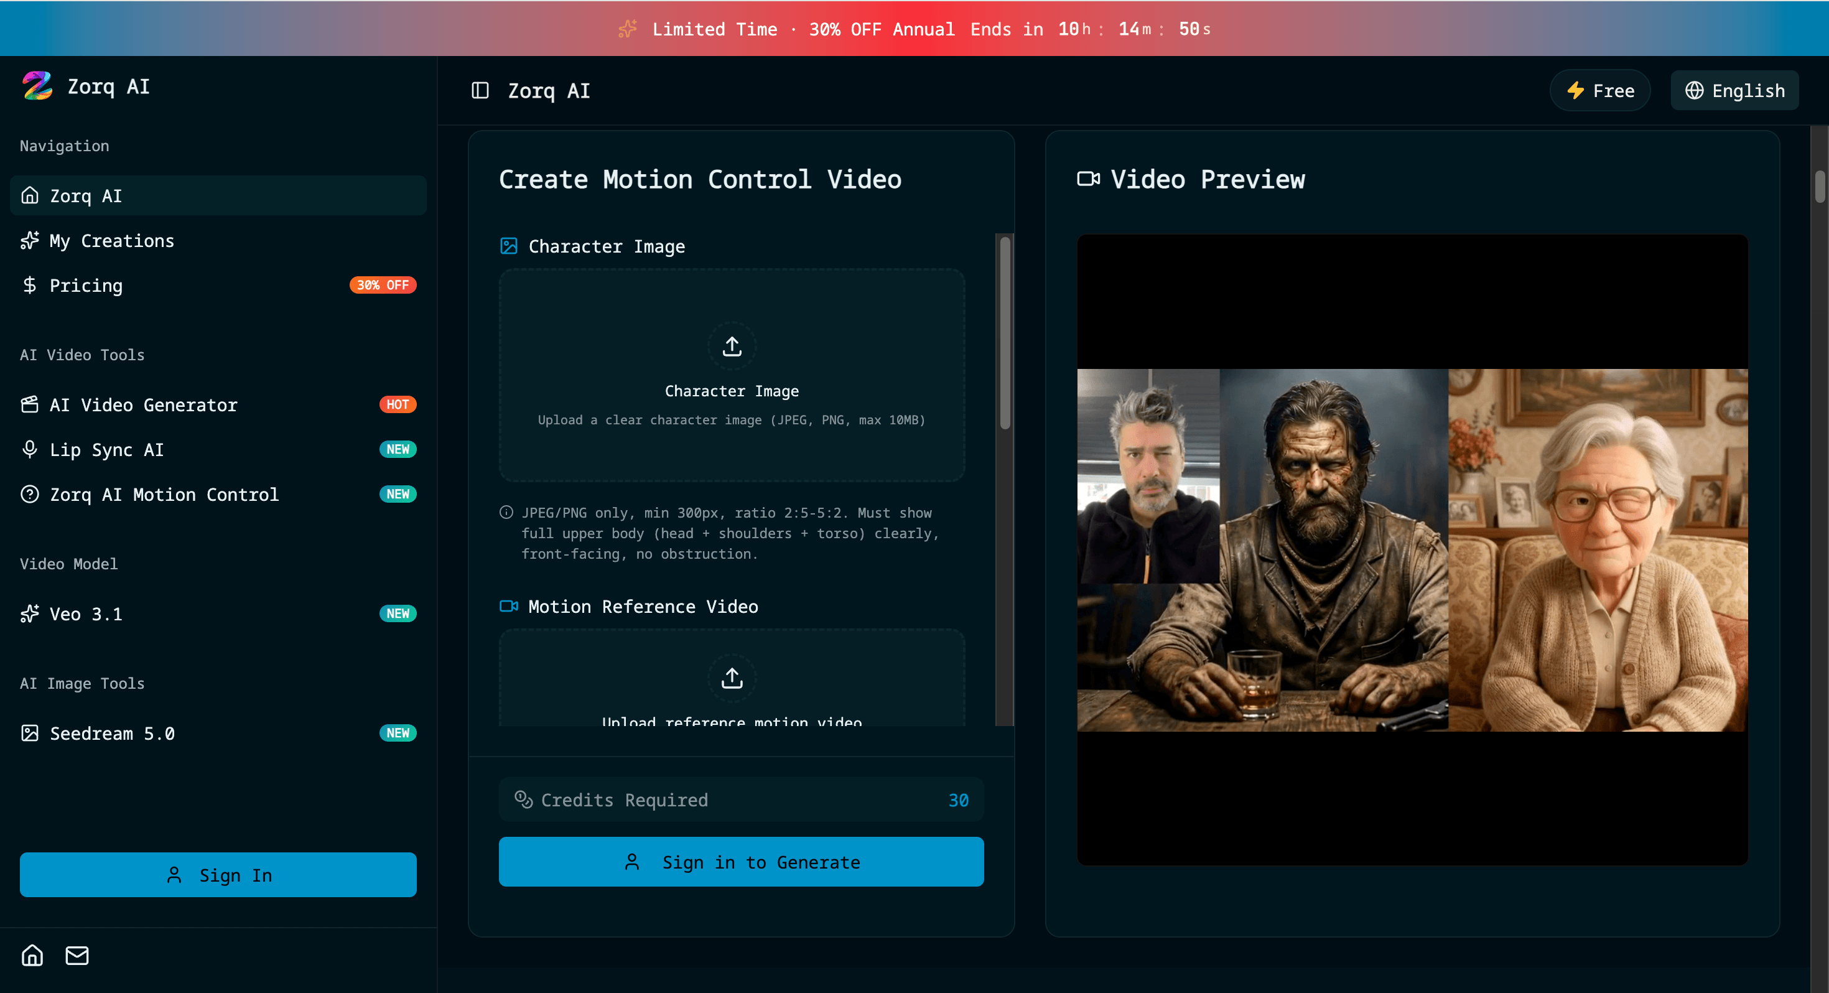Click the motion video upload arrow icon
The height and width of the screenshot is (993, 1829).
732,678
